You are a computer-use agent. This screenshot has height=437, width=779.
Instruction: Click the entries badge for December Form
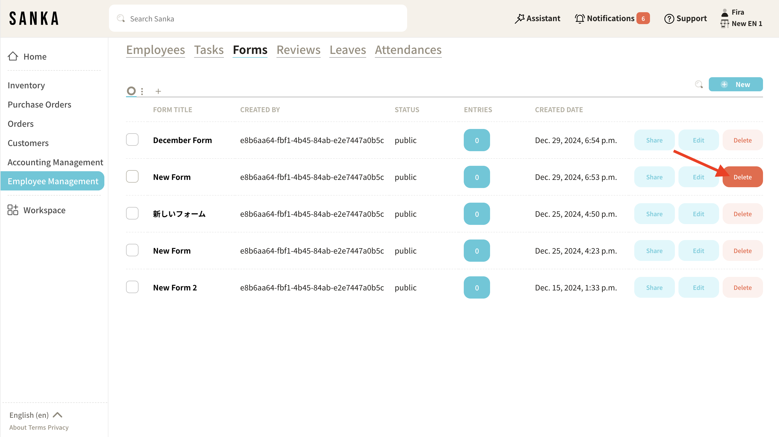click(x=477, y=140)
